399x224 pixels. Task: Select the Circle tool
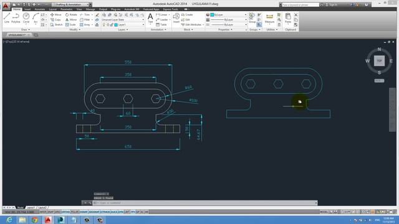pyautogui.click(x=26, y=18)
